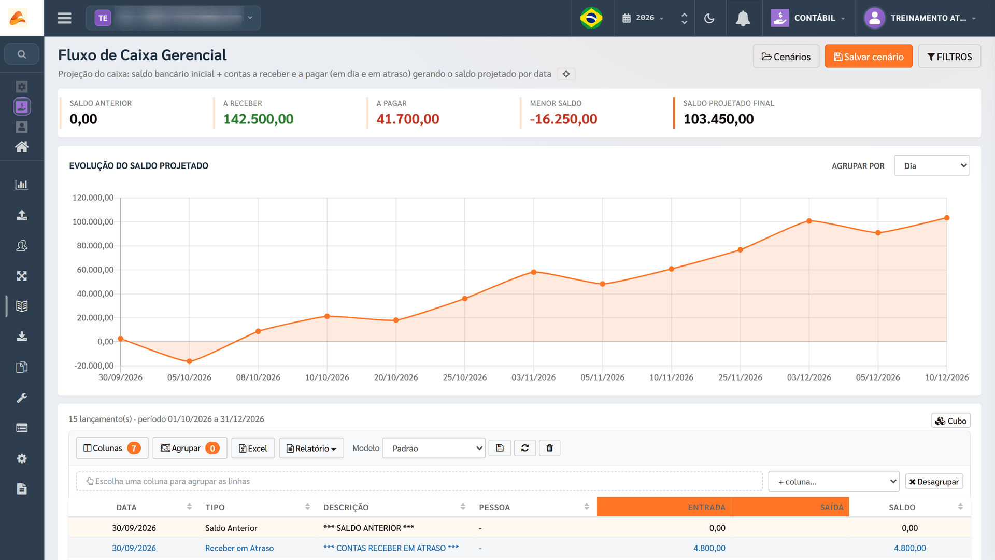Click chart point at 03/12/2026
Image resolution: width=995 pixels, height=560 pixels.
pyautogui.click(x=809, y=221)
